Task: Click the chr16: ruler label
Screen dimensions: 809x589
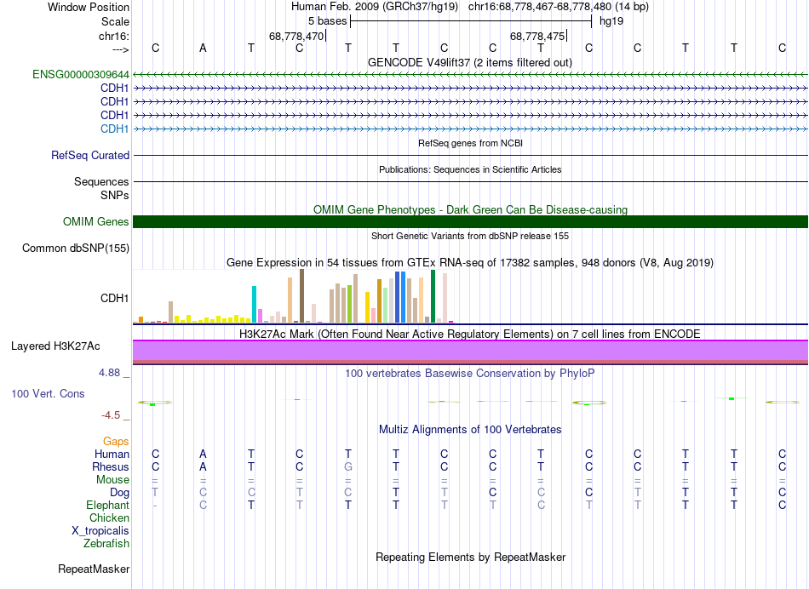Action: coord(114,36)
